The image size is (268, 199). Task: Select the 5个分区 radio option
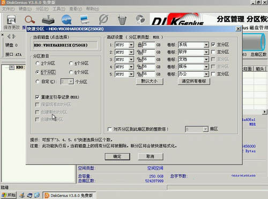click(38, 72)
